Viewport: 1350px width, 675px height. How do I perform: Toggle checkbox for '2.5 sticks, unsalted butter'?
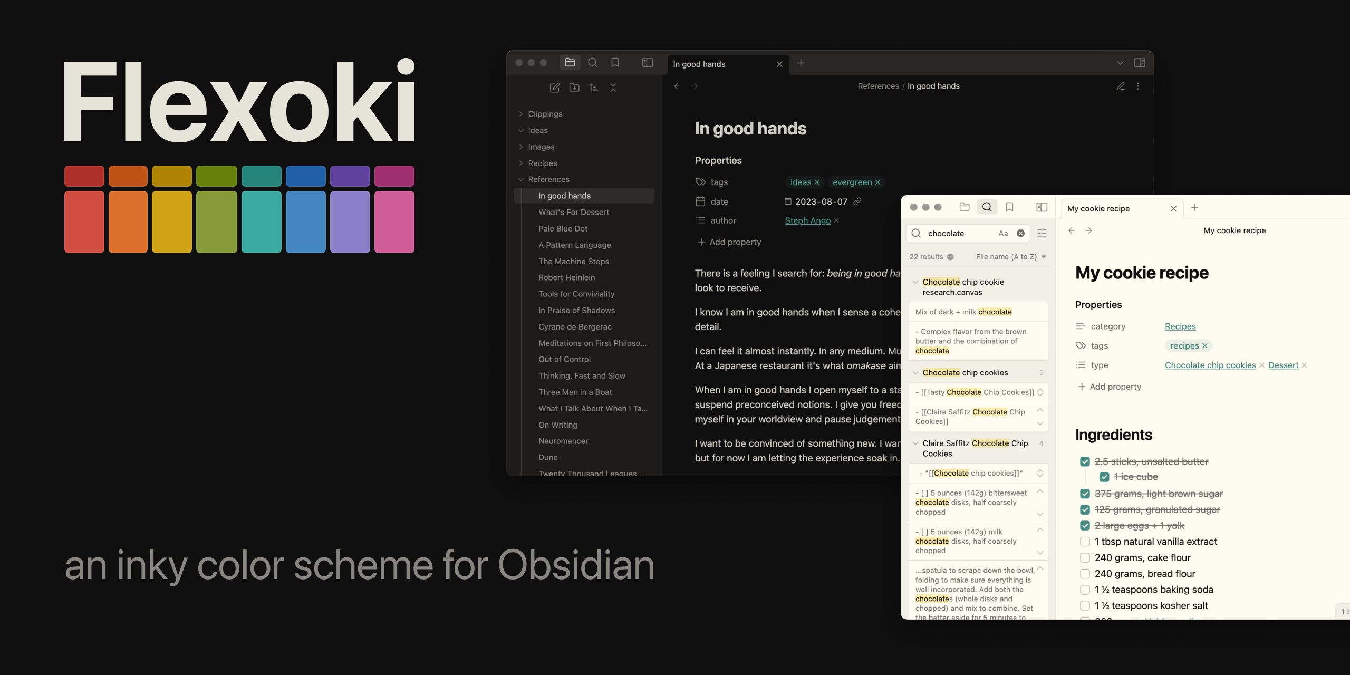tap(1082, 460)
